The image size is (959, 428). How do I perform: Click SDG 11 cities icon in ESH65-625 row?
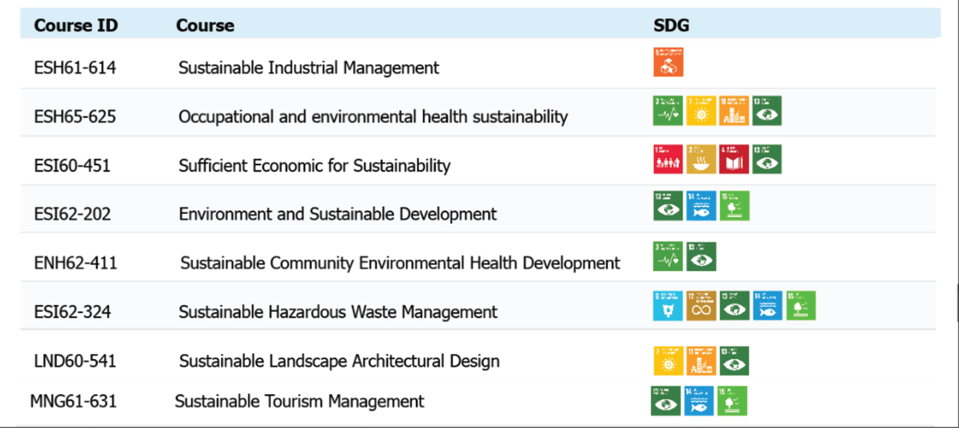click(x=733, y=111)
